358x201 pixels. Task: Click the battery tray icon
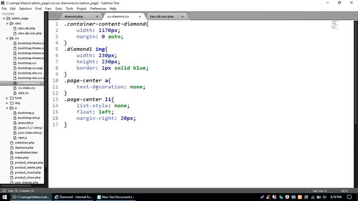point(318,197)
